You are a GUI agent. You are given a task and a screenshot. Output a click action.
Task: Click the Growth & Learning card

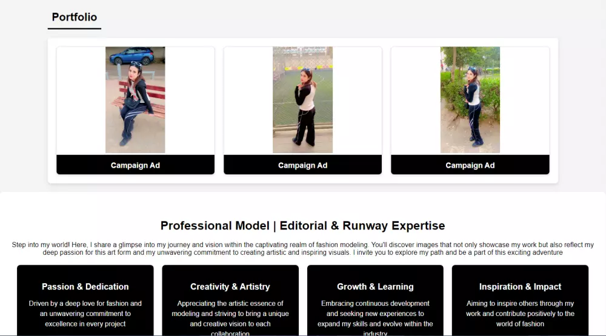[x=375, y=300]
